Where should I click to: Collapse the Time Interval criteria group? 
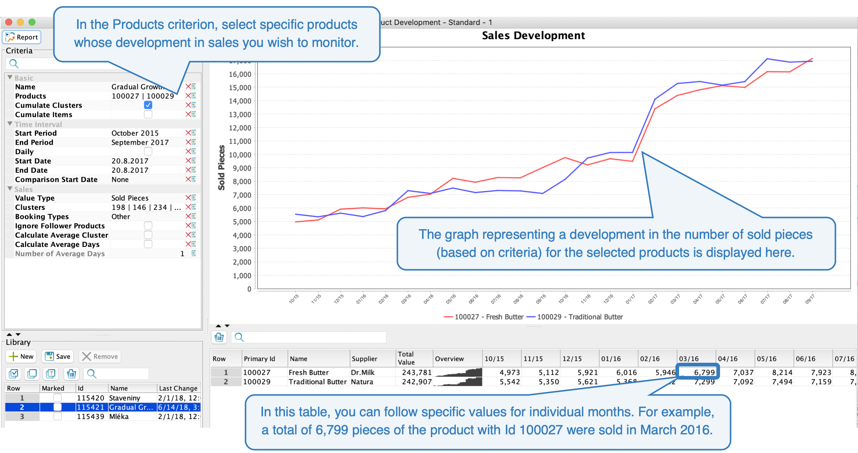coord(10,124)
